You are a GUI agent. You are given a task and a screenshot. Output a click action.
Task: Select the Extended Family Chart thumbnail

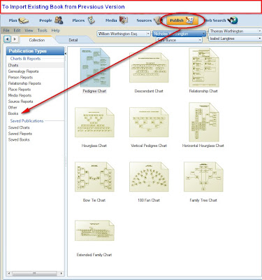94,230
